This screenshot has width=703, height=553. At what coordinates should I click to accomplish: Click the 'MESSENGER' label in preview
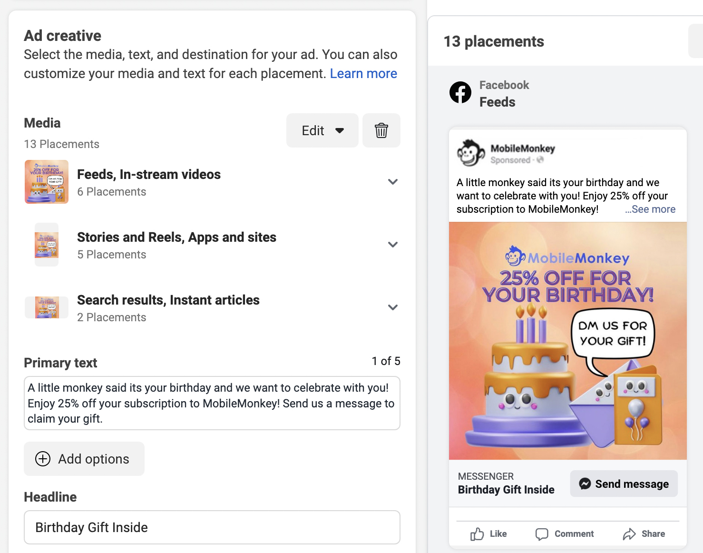tap(486, 476)
